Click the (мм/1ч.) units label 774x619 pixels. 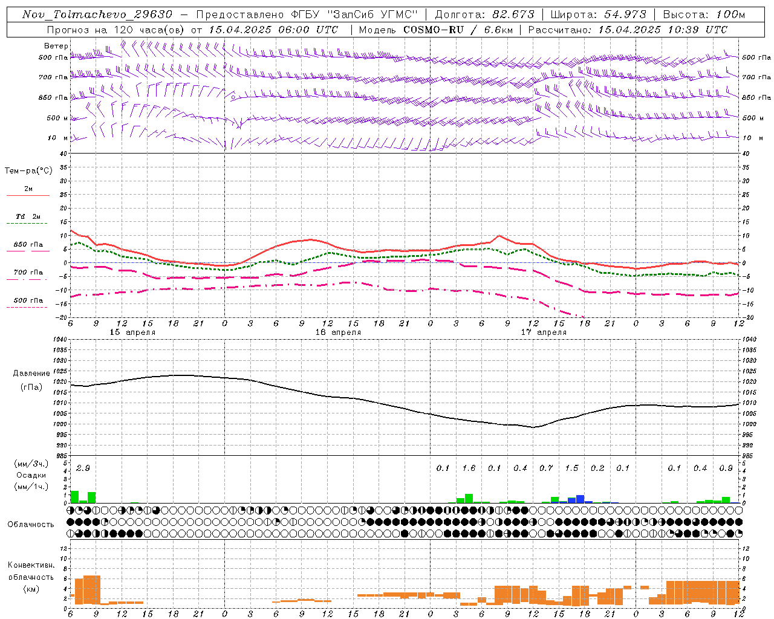(31, 487)
